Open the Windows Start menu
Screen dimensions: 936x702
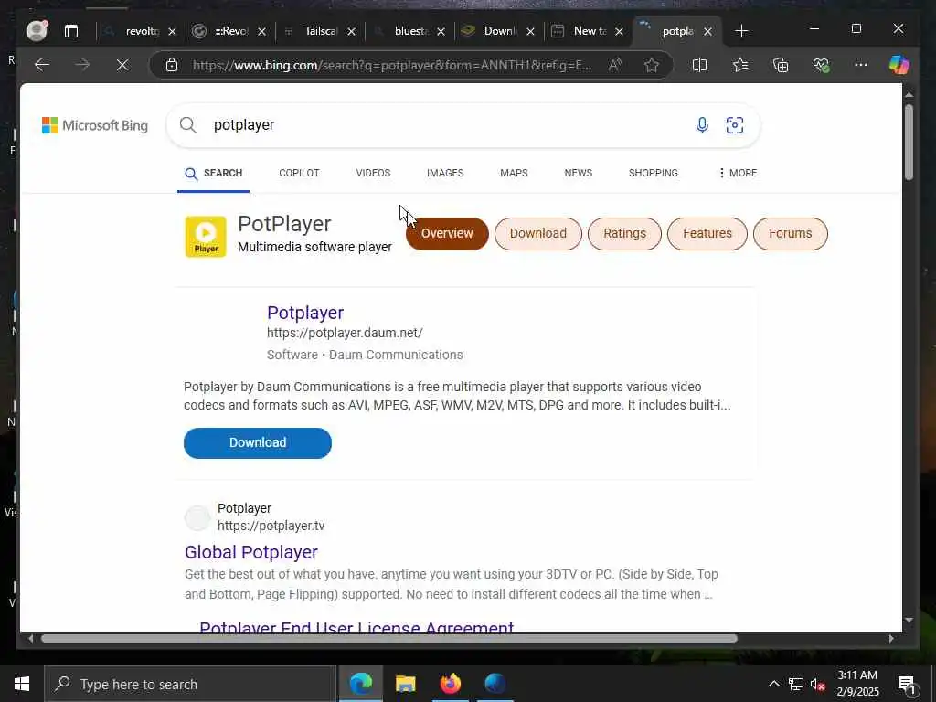tap(22, 684)
